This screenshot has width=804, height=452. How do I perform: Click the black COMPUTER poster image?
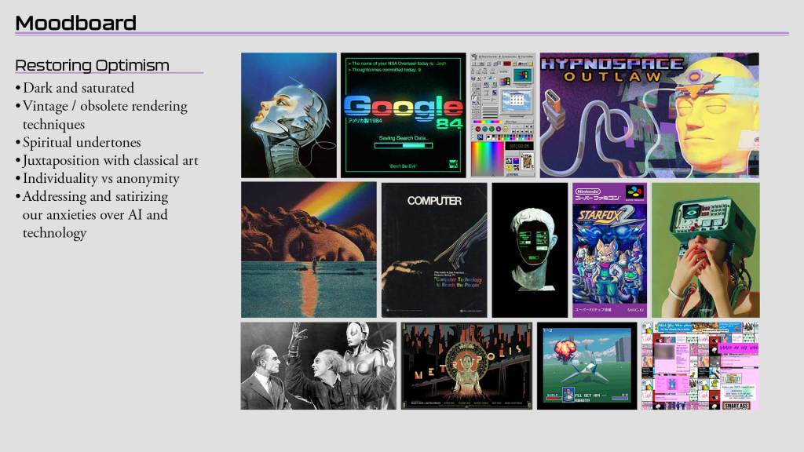click(x=433, y=250)
